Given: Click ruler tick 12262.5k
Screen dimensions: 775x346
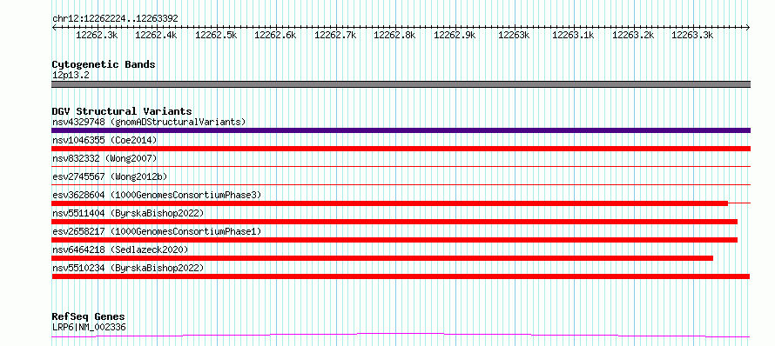Looking at the screenshot, I should (x=217, y=35).
